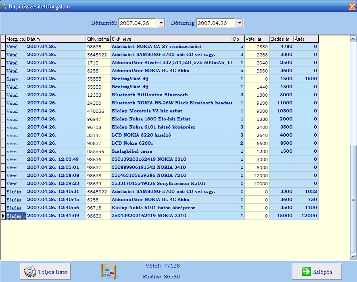357x282 pixels.
Task: Click the scrollbar up arrow
Action: 353,39
